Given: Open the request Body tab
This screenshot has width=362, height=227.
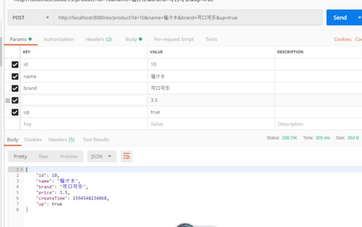Looking at the screenshot, I should (x=134, y=39).
